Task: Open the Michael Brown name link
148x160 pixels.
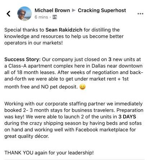Action: [x=52, y=10]
